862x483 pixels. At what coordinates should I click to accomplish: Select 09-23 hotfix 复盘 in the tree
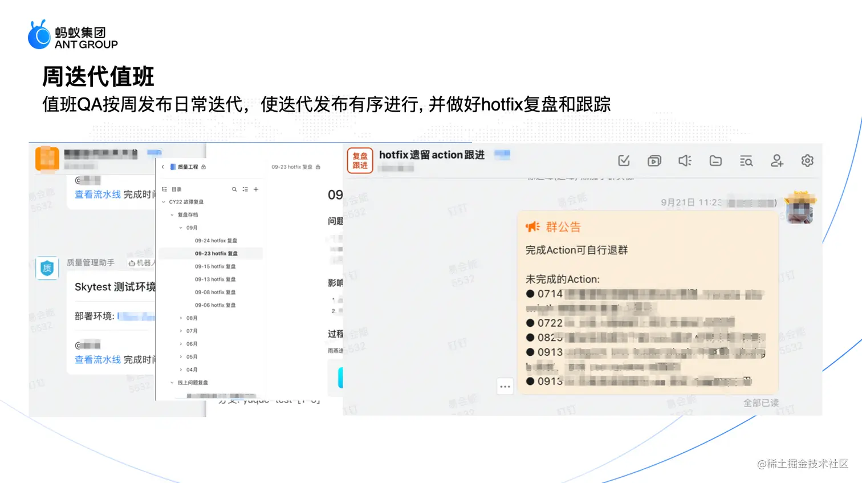[210, 254]
